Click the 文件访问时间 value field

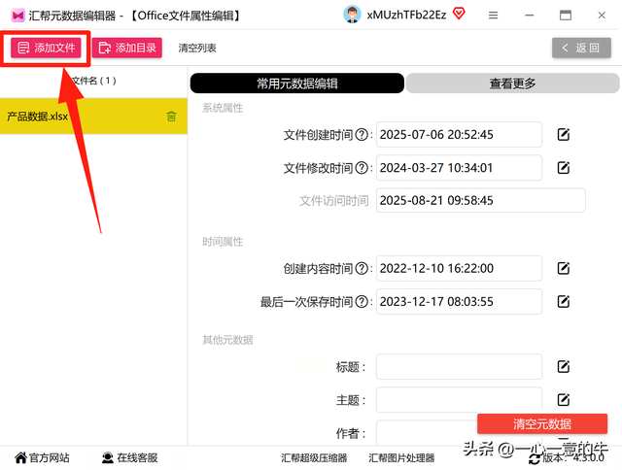pos(481,200)
